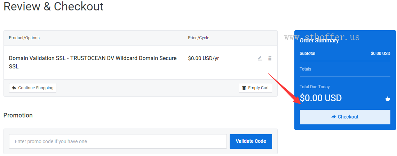The image size is (397, 156).
Task: Click the forward-arrow icon on the Checkout button
Action: pos(333,117)
